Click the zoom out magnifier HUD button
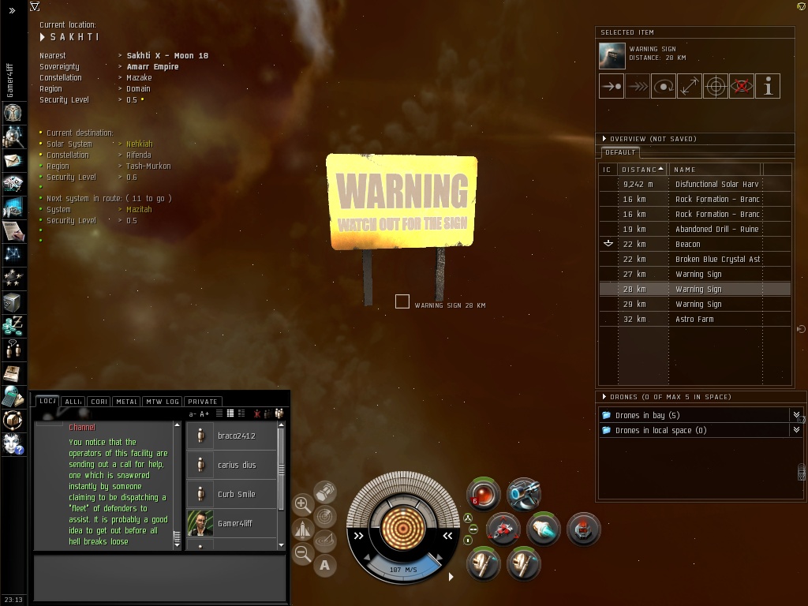The width and height of the screenshot is (808, 606). pyautogui.click(x=302, y=553)
